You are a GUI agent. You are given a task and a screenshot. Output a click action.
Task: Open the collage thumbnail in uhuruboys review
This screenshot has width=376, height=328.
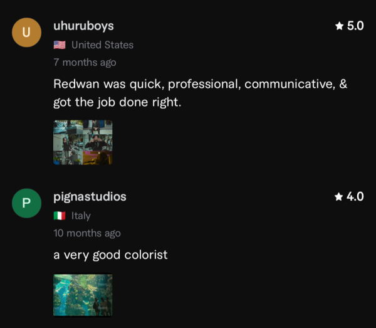[83, 142]
